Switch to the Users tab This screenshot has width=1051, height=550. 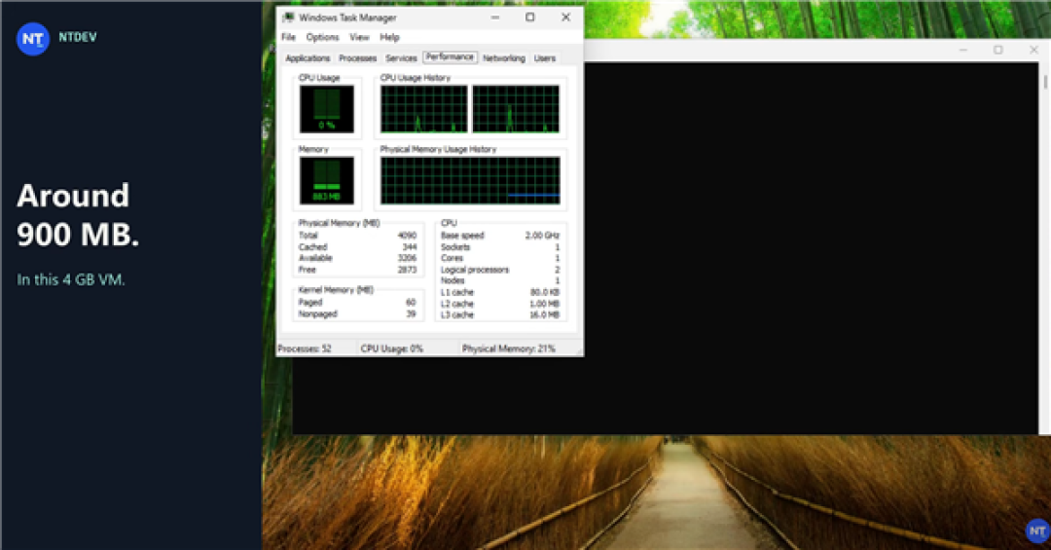click(x=545, y=58)
